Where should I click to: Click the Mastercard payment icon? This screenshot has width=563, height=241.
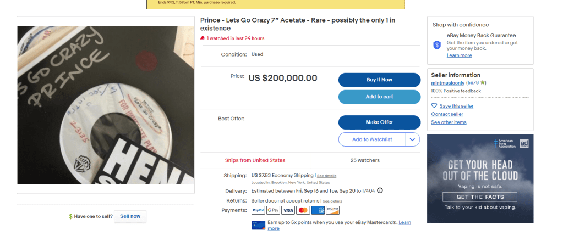pos(303,210)
